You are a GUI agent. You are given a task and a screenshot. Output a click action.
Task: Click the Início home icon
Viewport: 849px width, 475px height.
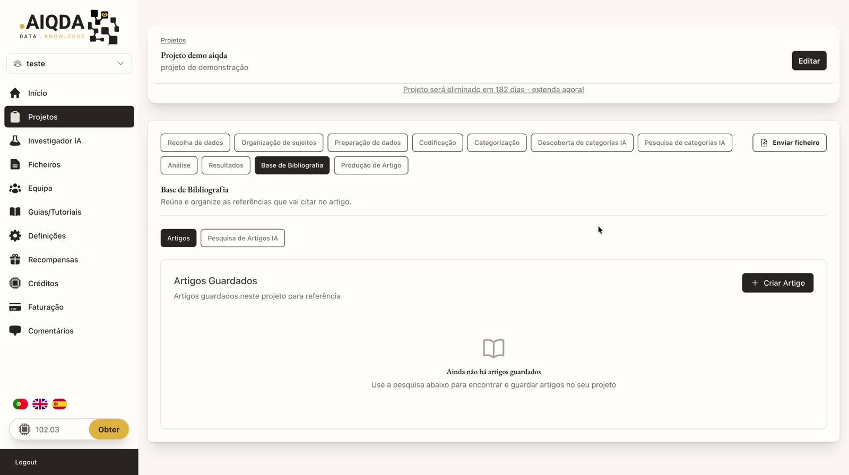15,93
